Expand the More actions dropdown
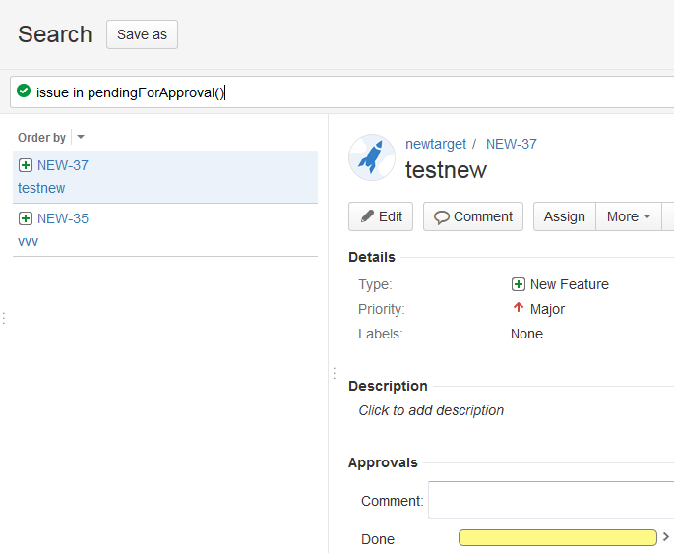 (629, 216)
